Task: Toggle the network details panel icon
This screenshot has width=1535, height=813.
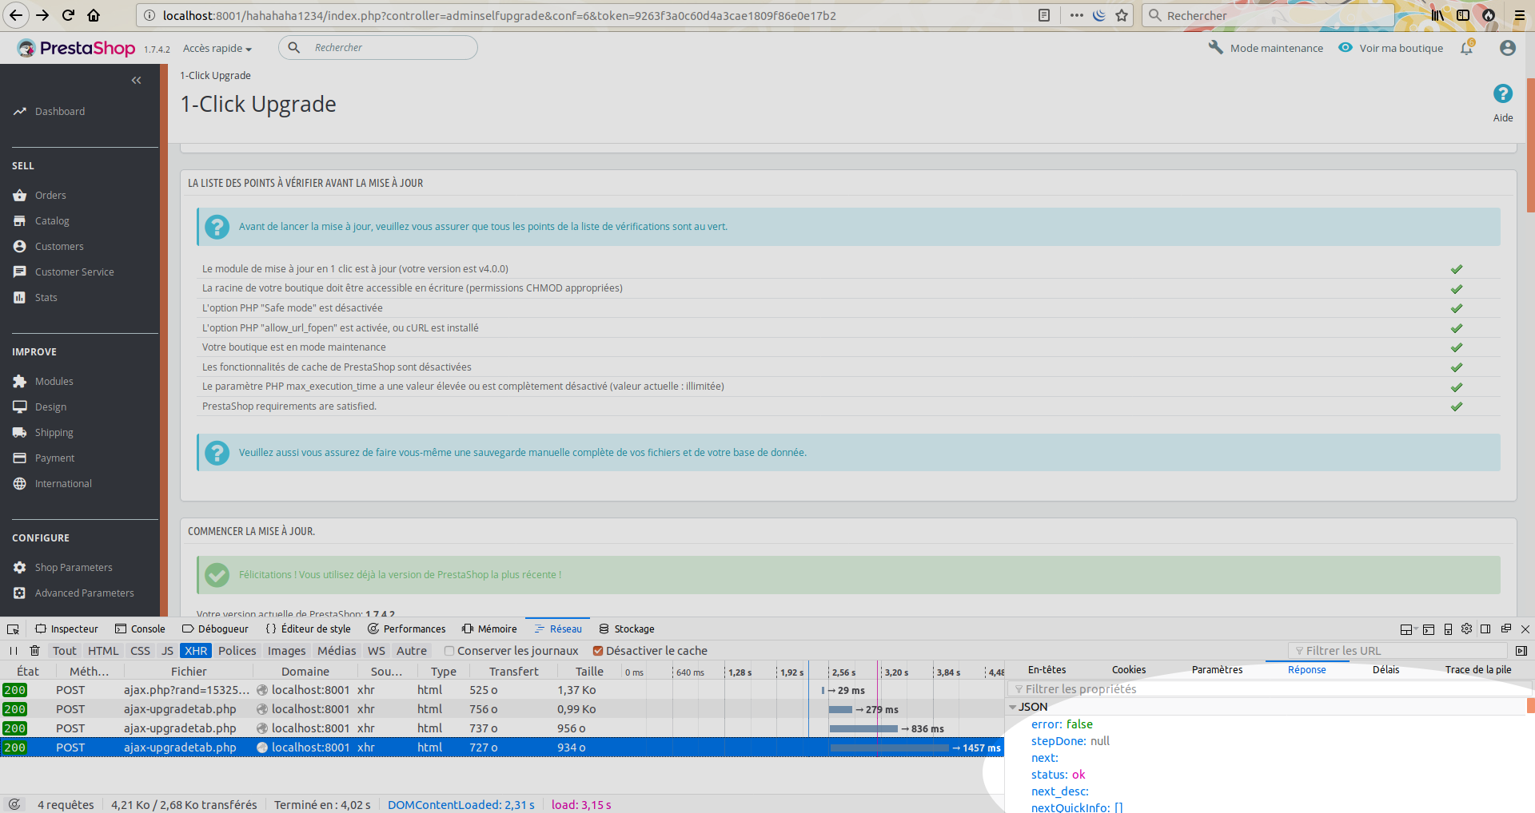Action: (x=1521, y=651)
